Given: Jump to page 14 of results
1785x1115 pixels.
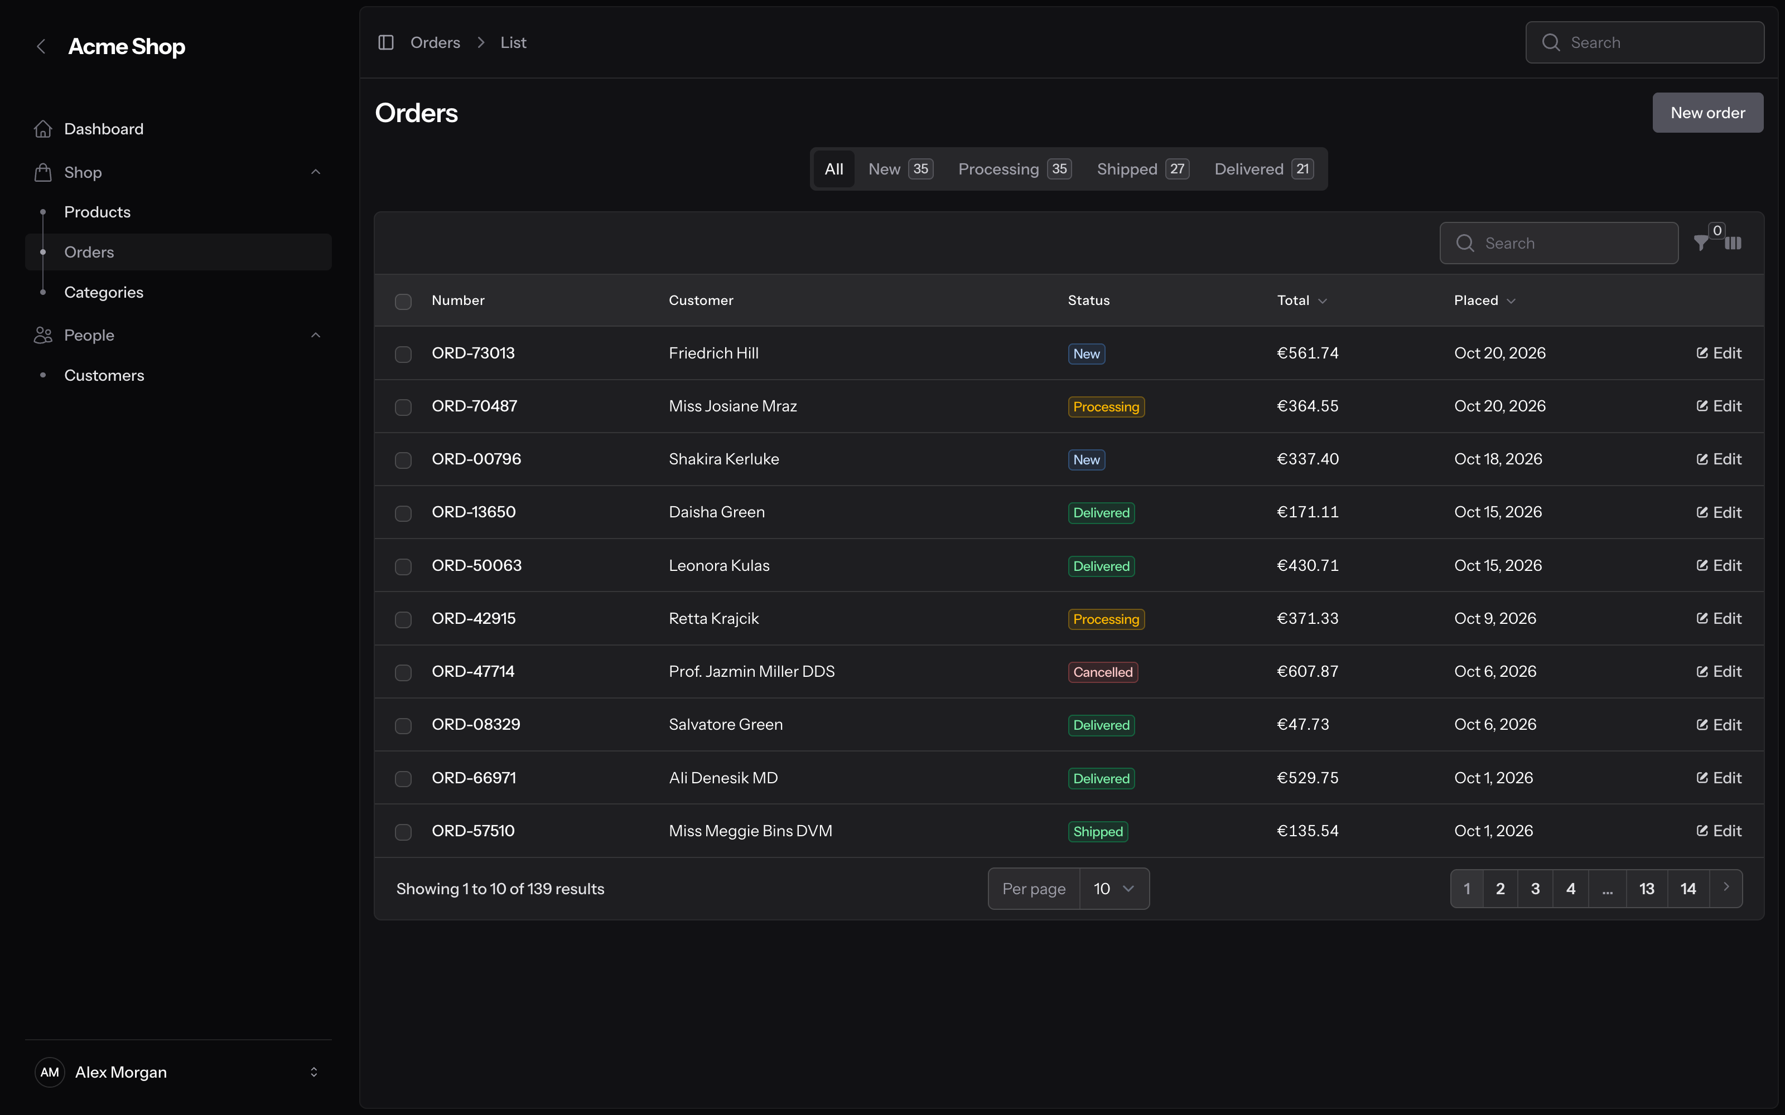Looking at the screenshot, I should 1687,889.
